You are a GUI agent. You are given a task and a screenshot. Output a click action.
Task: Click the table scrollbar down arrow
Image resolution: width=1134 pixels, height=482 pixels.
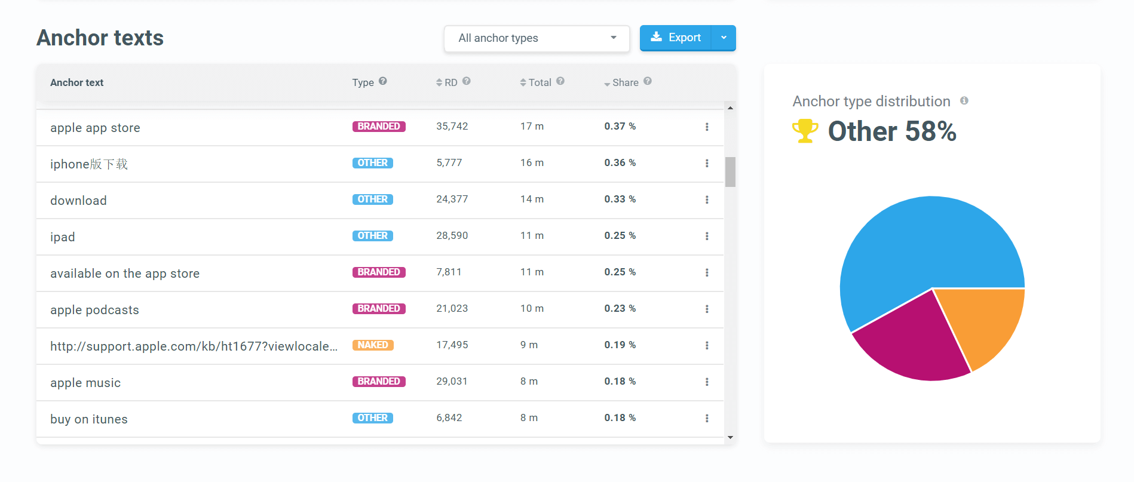click(730, 437)
